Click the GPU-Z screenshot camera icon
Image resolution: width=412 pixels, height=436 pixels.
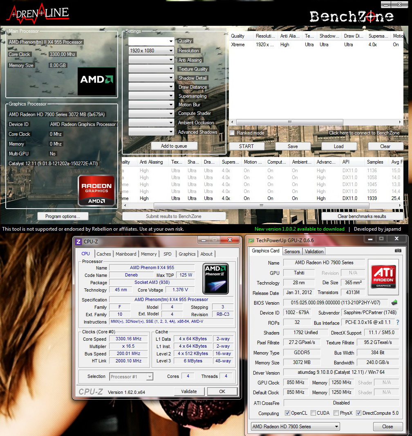[398, 251]
